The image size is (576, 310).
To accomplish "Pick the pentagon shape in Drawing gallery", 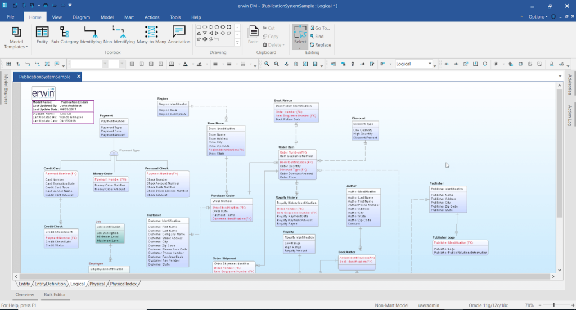I will click(x=217, y=27).
